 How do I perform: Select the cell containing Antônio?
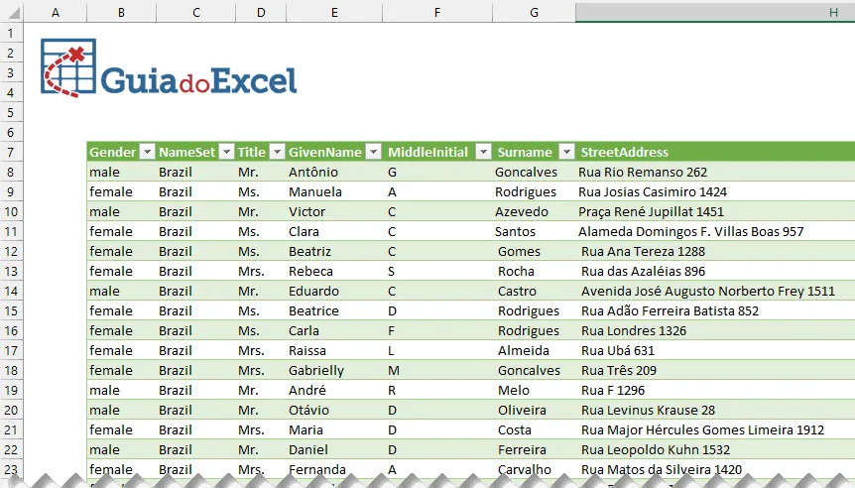pyautogui.click(x=334, y=172)
